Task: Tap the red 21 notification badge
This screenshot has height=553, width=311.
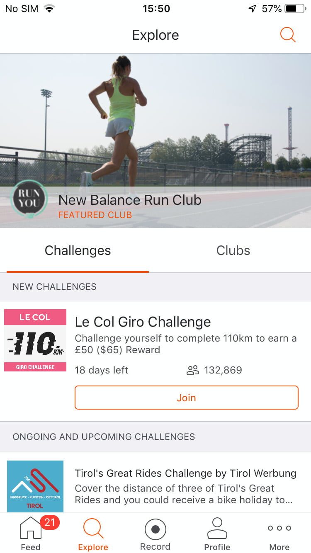Action: (x=50, y=522)
